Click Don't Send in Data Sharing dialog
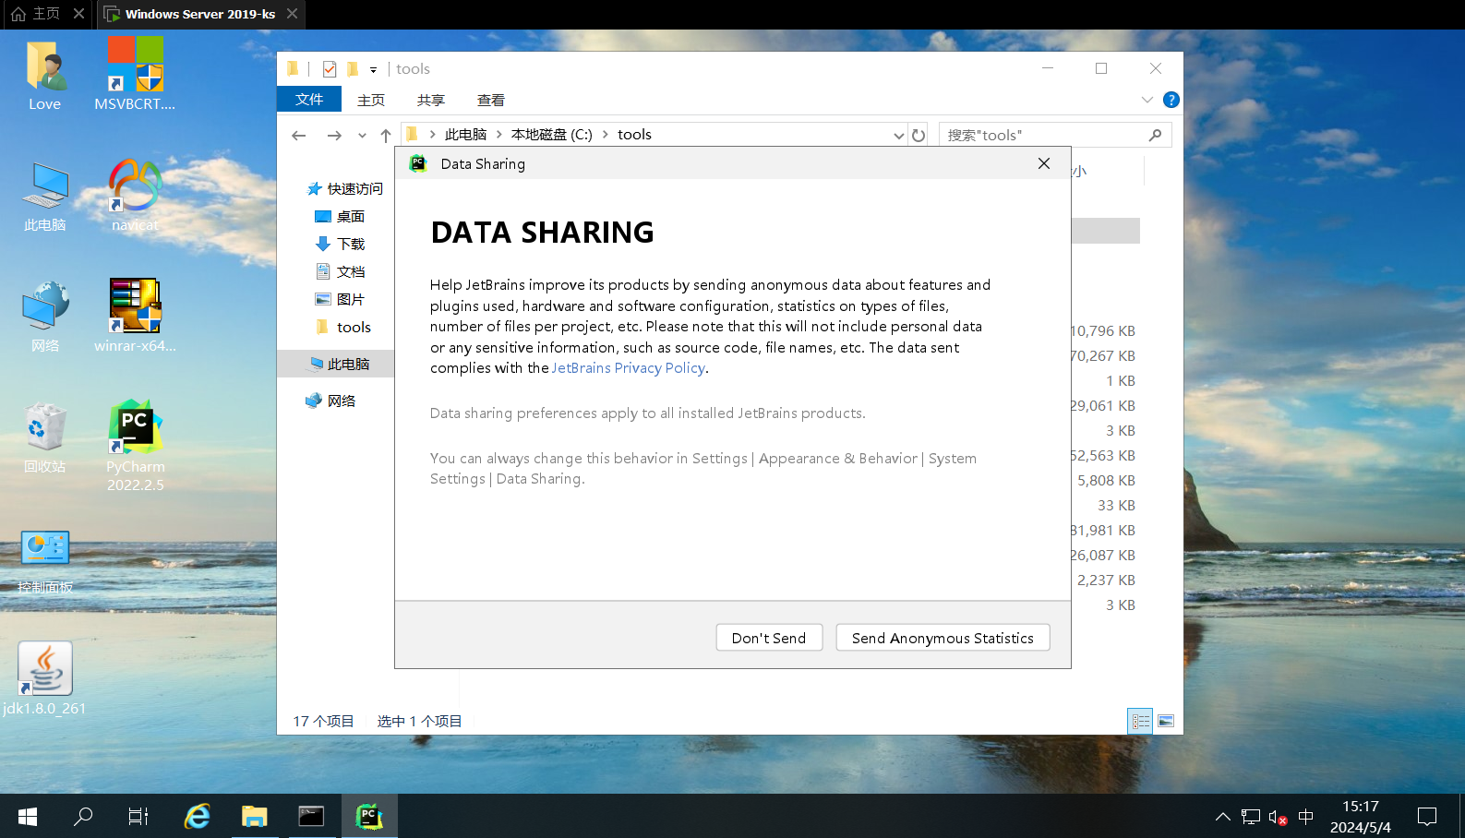This screenshot has height=838, width=1465. click(769, 638)
